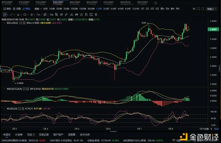This screenshot has width=221, height=143.
Task: Remove the KDJ indicator with X box
Action: (23, 109)
